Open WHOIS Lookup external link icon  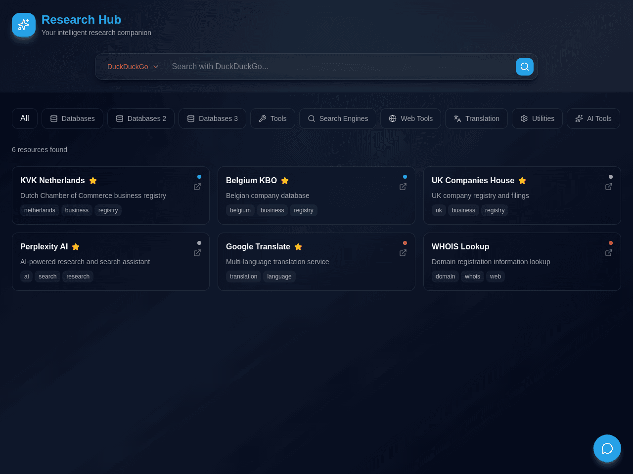609,253
